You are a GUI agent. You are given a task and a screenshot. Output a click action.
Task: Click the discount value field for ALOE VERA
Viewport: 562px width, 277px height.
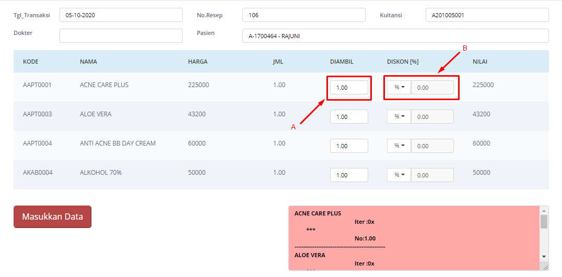click(x=432, y=117)
